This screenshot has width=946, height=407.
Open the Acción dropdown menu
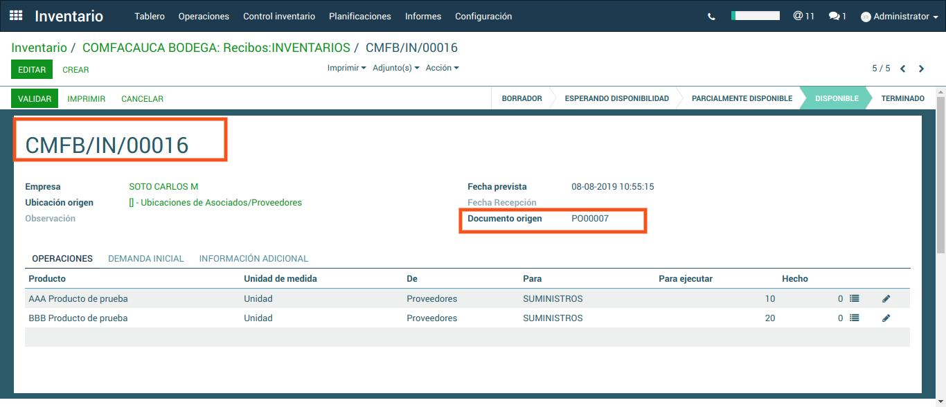(x=442, y=68)
